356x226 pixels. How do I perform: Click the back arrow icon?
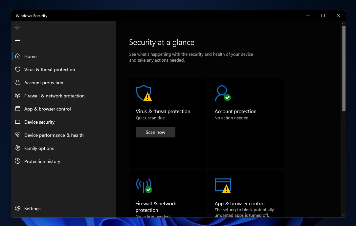click(x=18, y=27)
